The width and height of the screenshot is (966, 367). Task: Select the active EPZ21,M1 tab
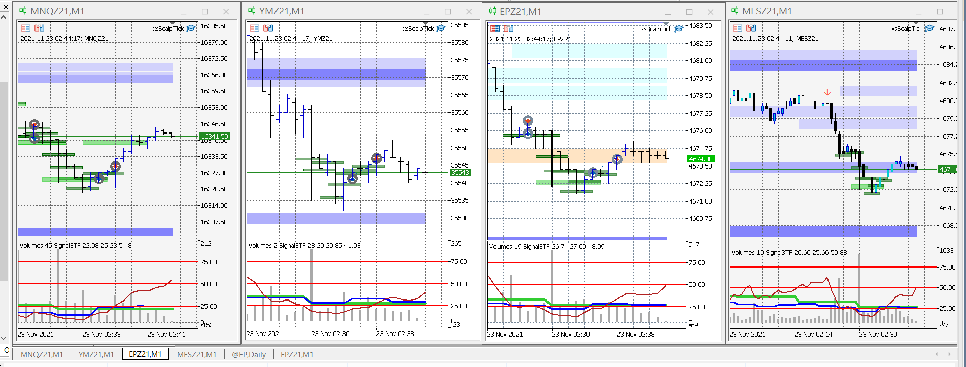tap(145, 354)
